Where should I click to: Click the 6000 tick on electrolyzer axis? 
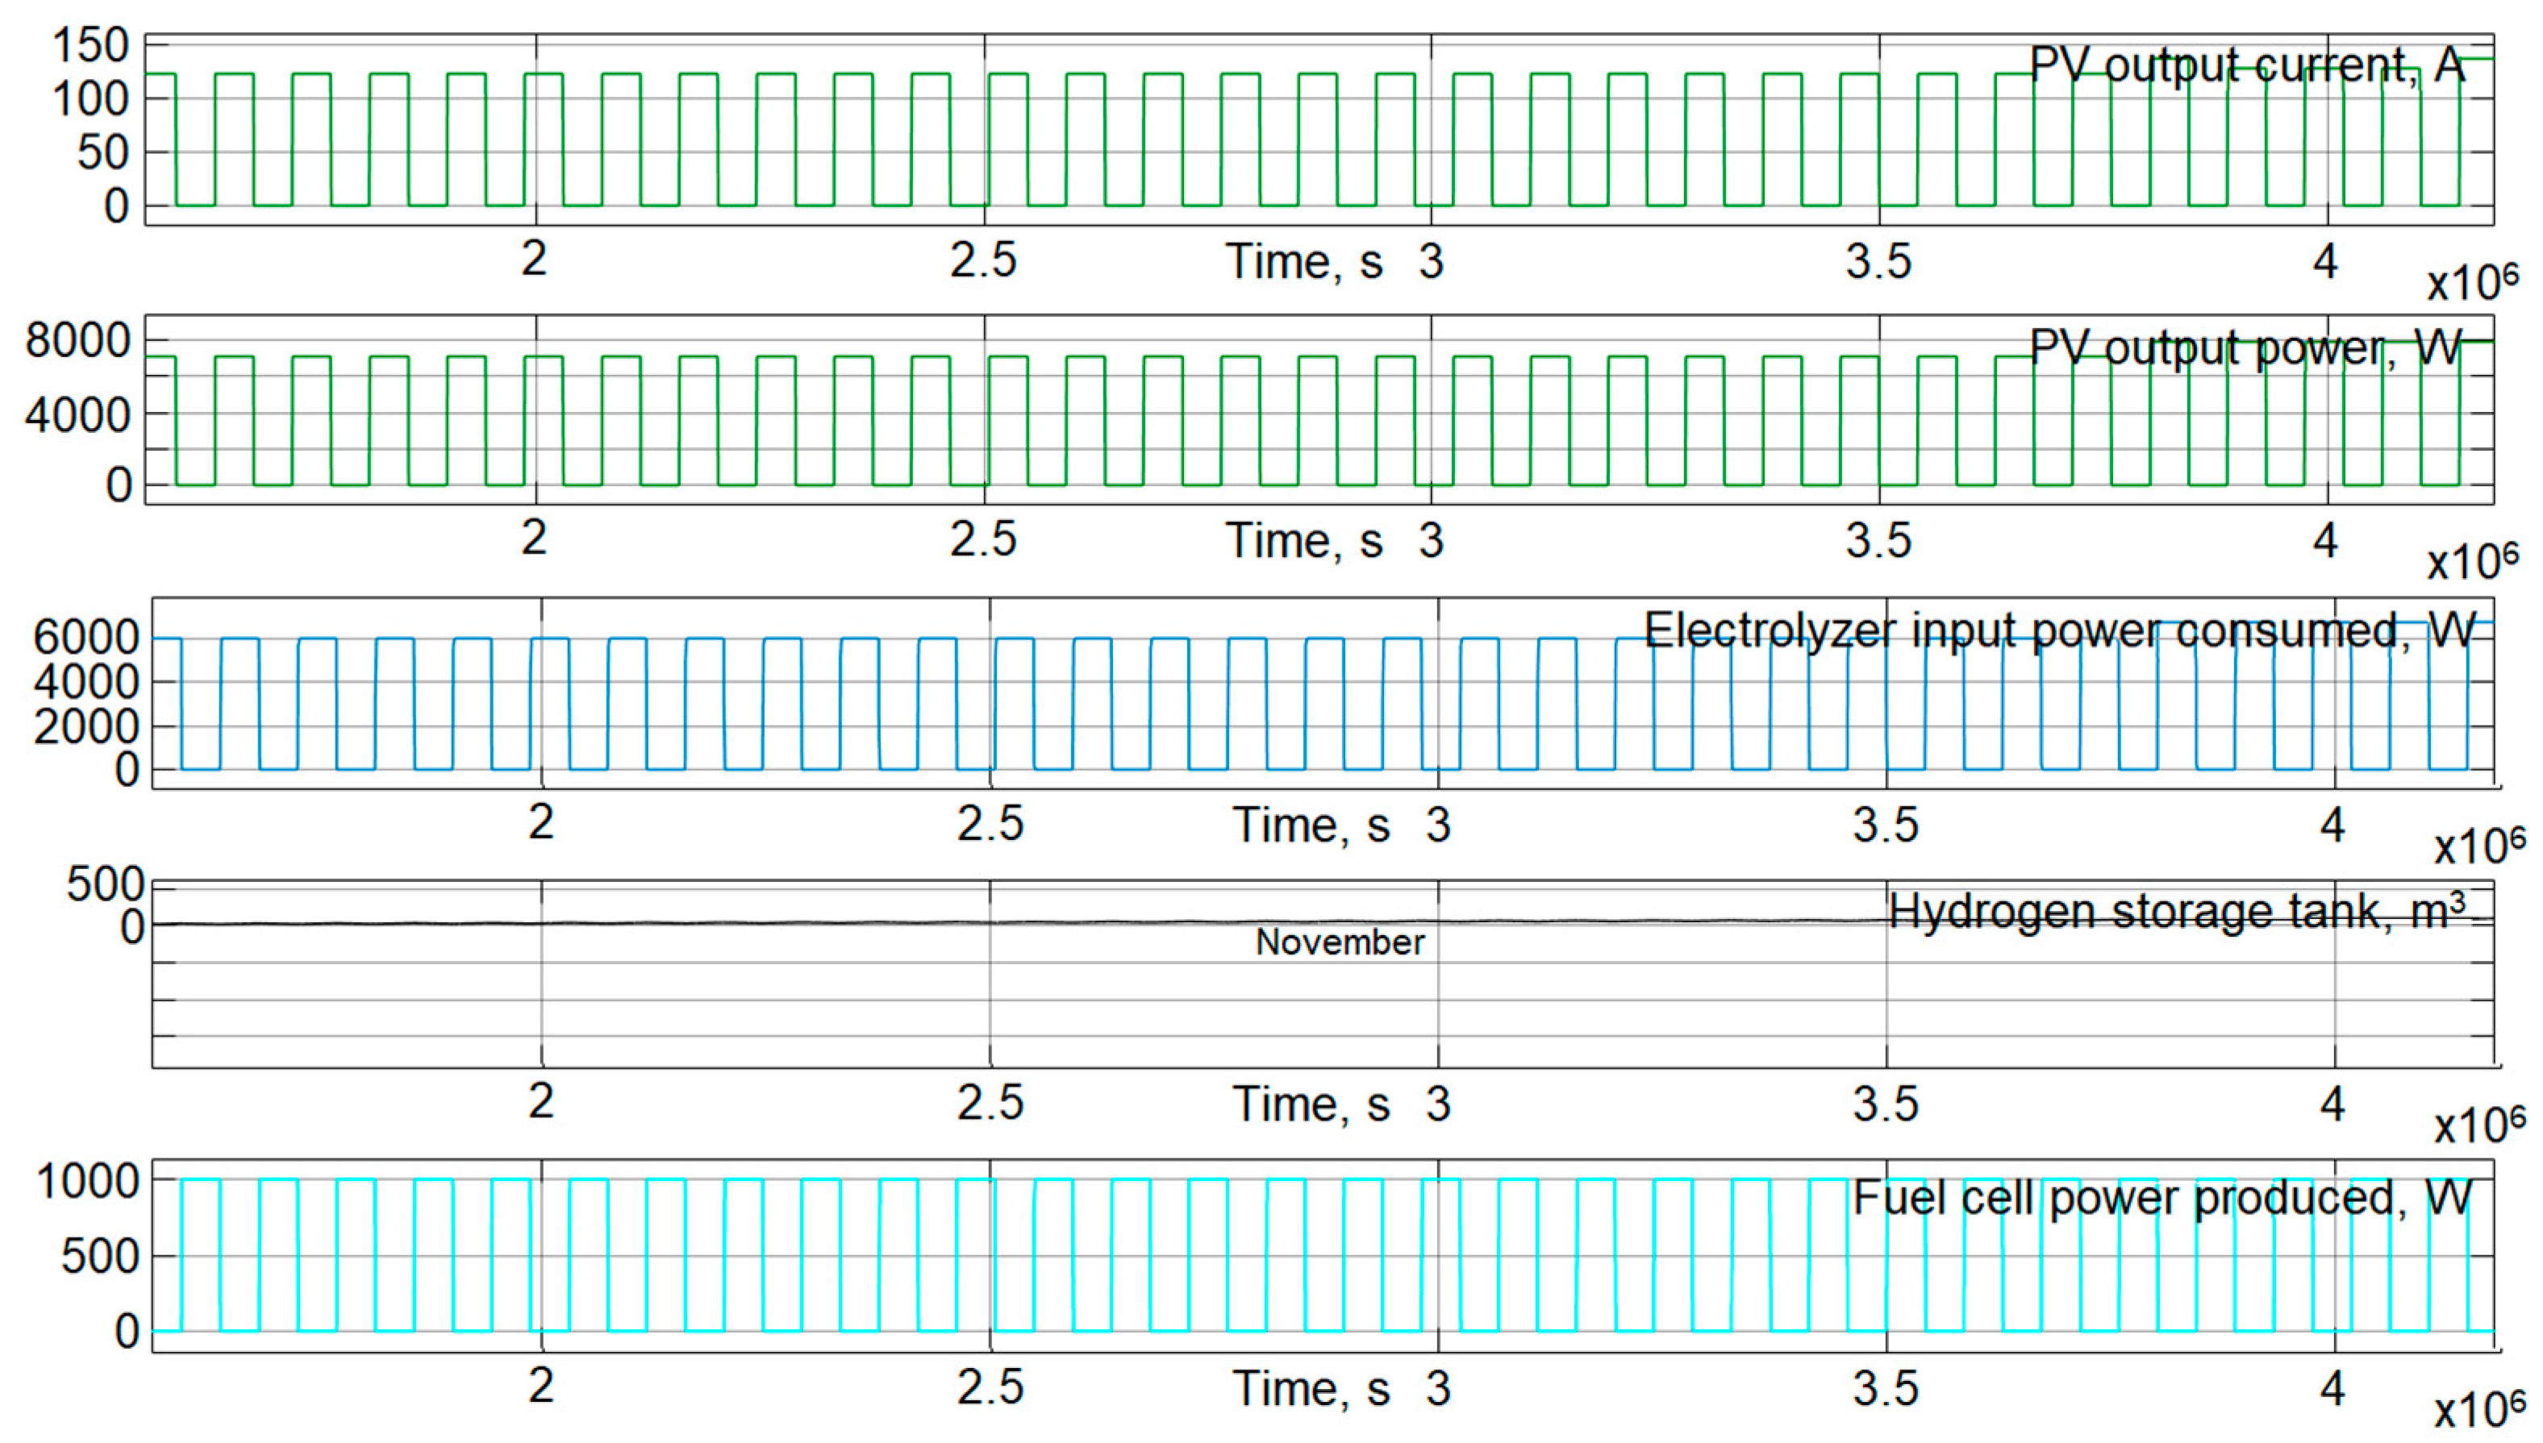coord(85,638)
